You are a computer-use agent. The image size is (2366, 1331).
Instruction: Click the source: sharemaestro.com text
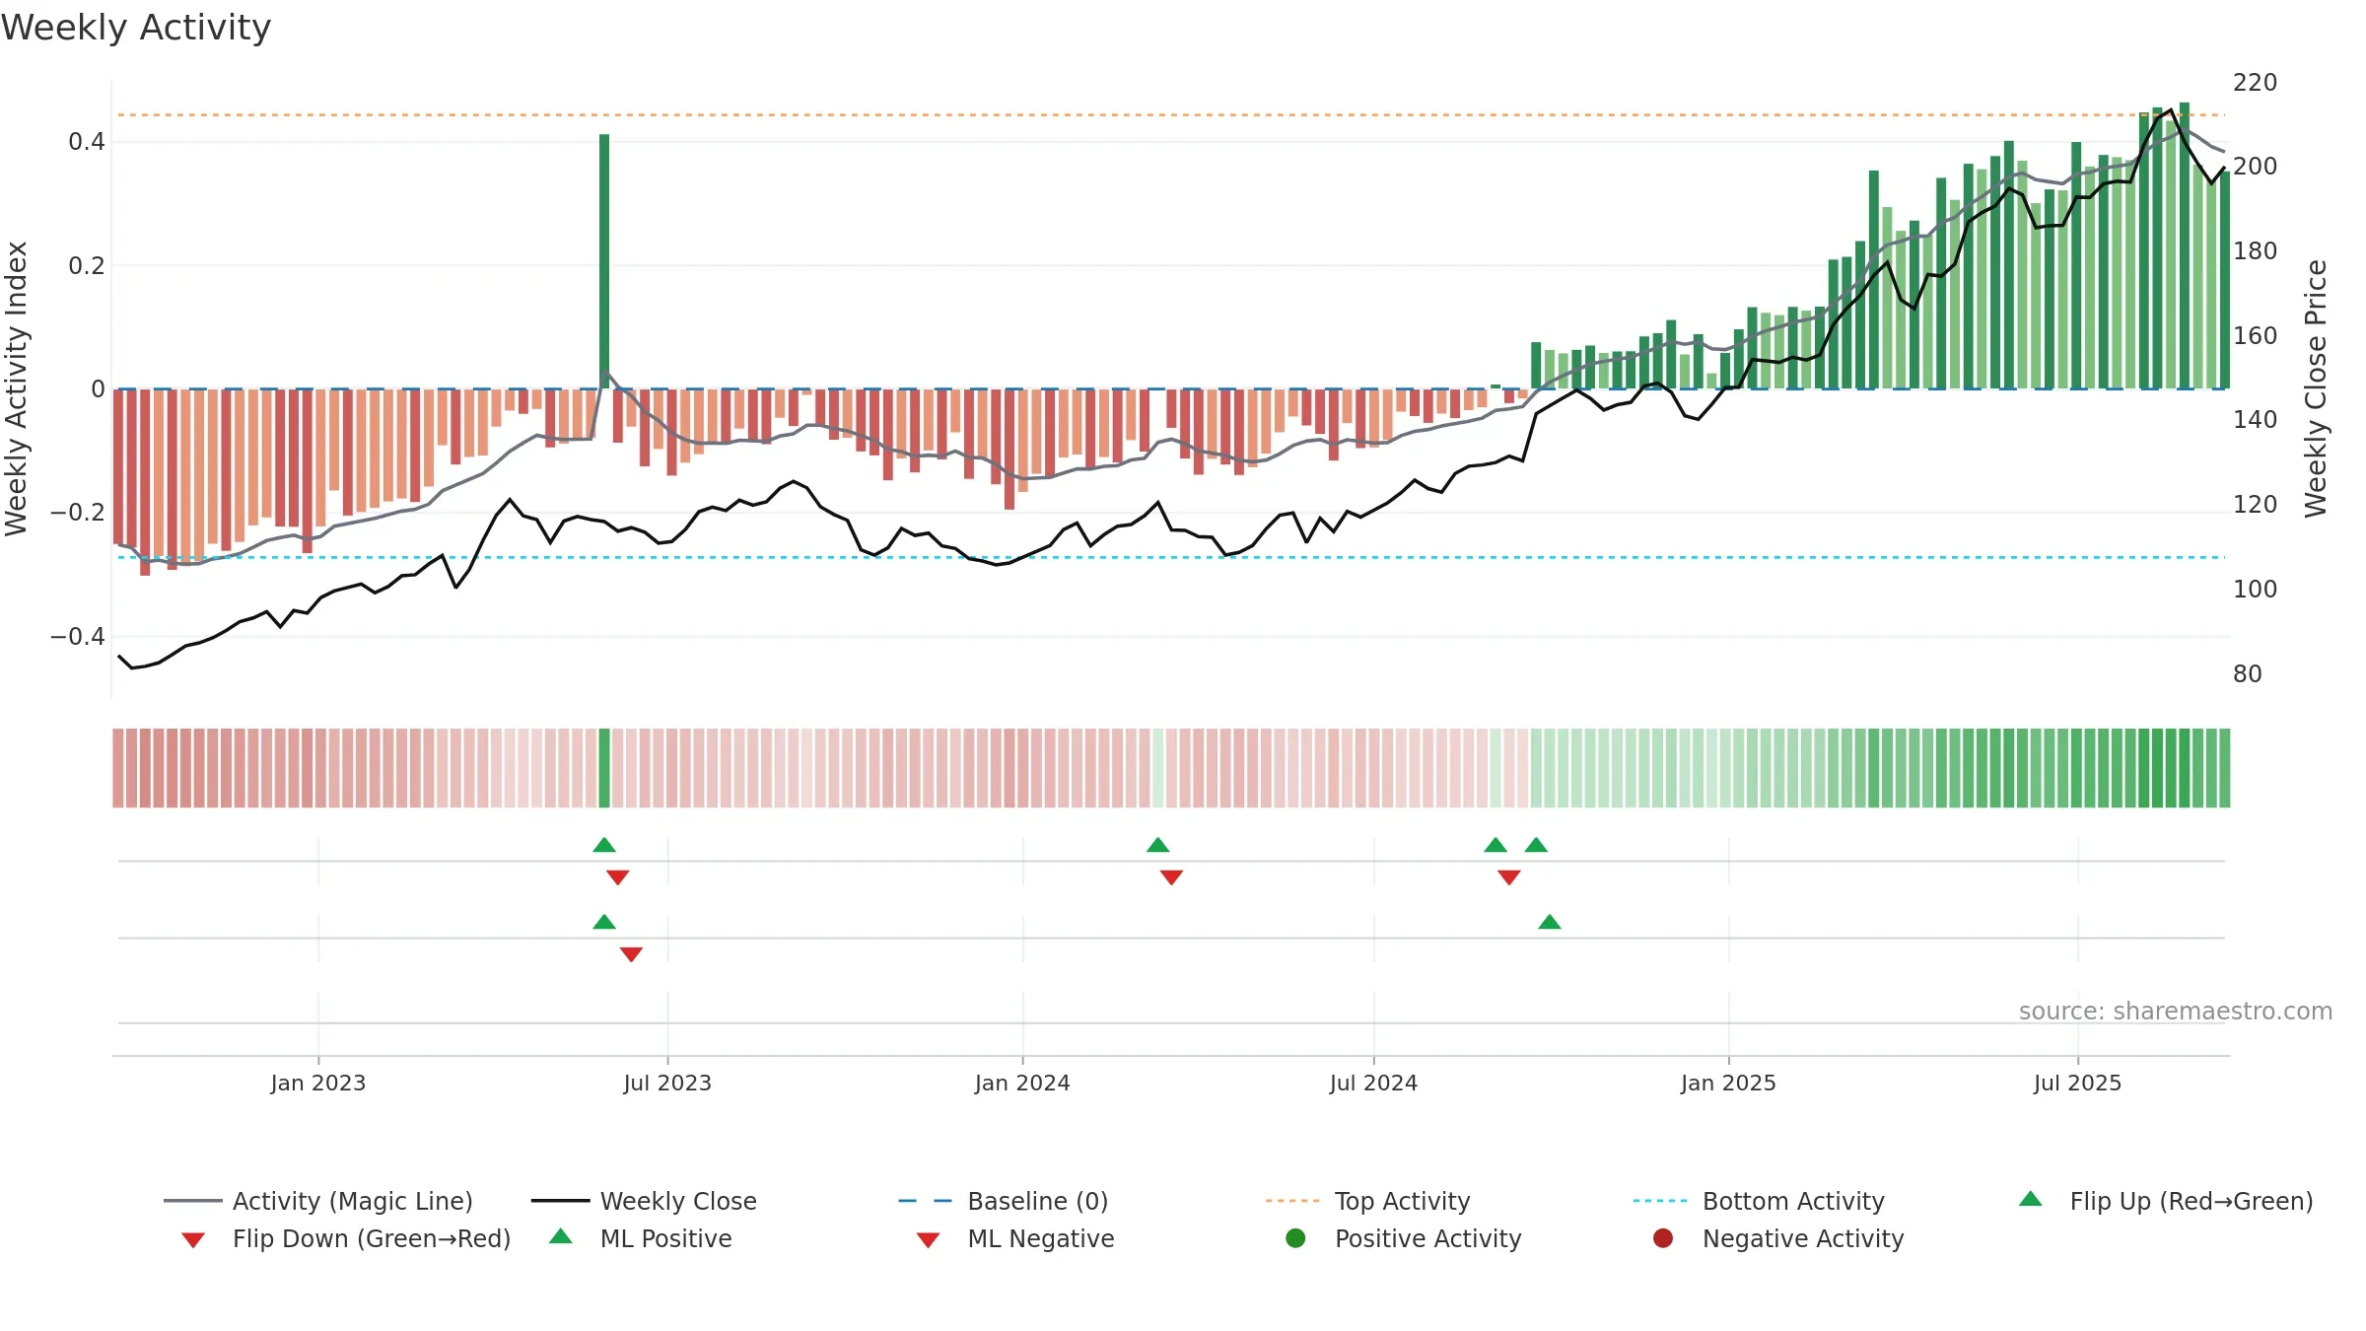2176,1012
